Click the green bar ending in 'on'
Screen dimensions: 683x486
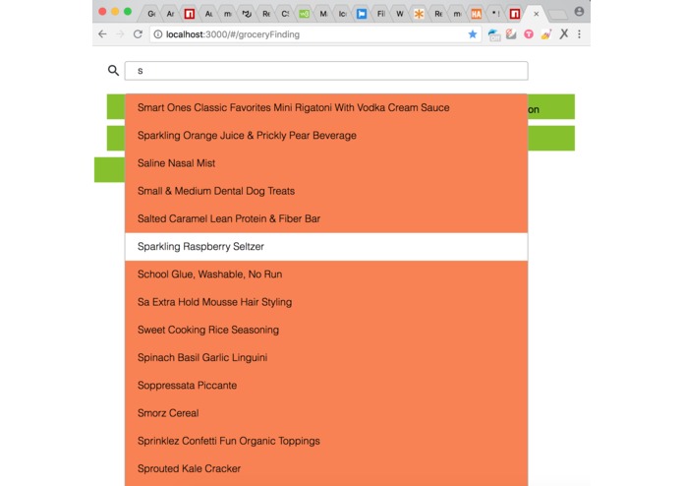tap(551, 107)
